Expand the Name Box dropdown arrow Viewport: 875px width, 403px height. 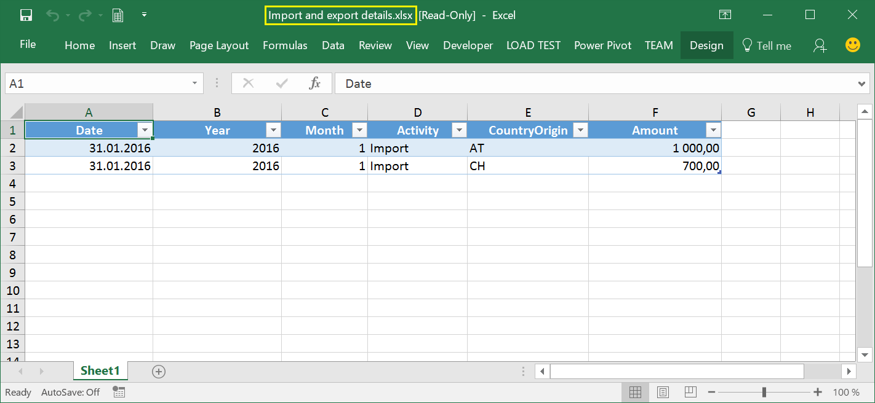pos(195,84)
